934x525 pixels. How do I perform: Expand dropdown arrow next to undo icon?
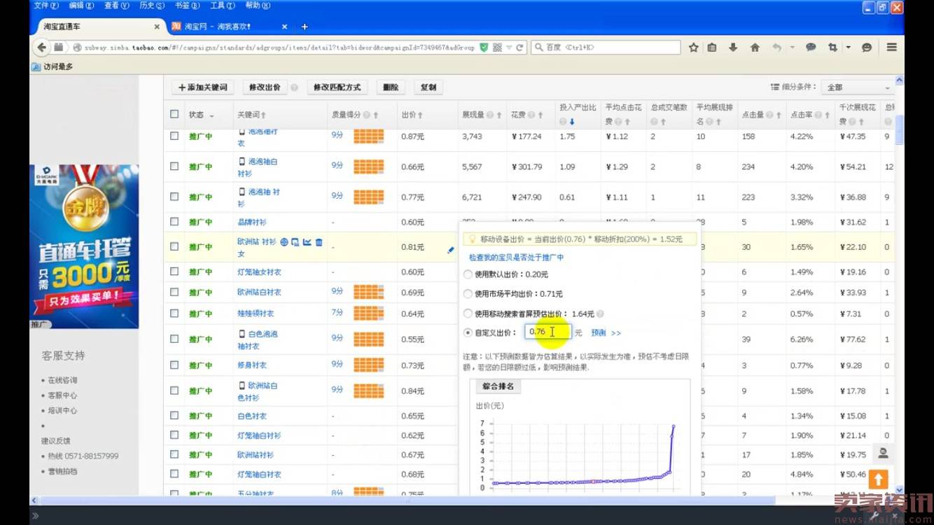point(792,48)
